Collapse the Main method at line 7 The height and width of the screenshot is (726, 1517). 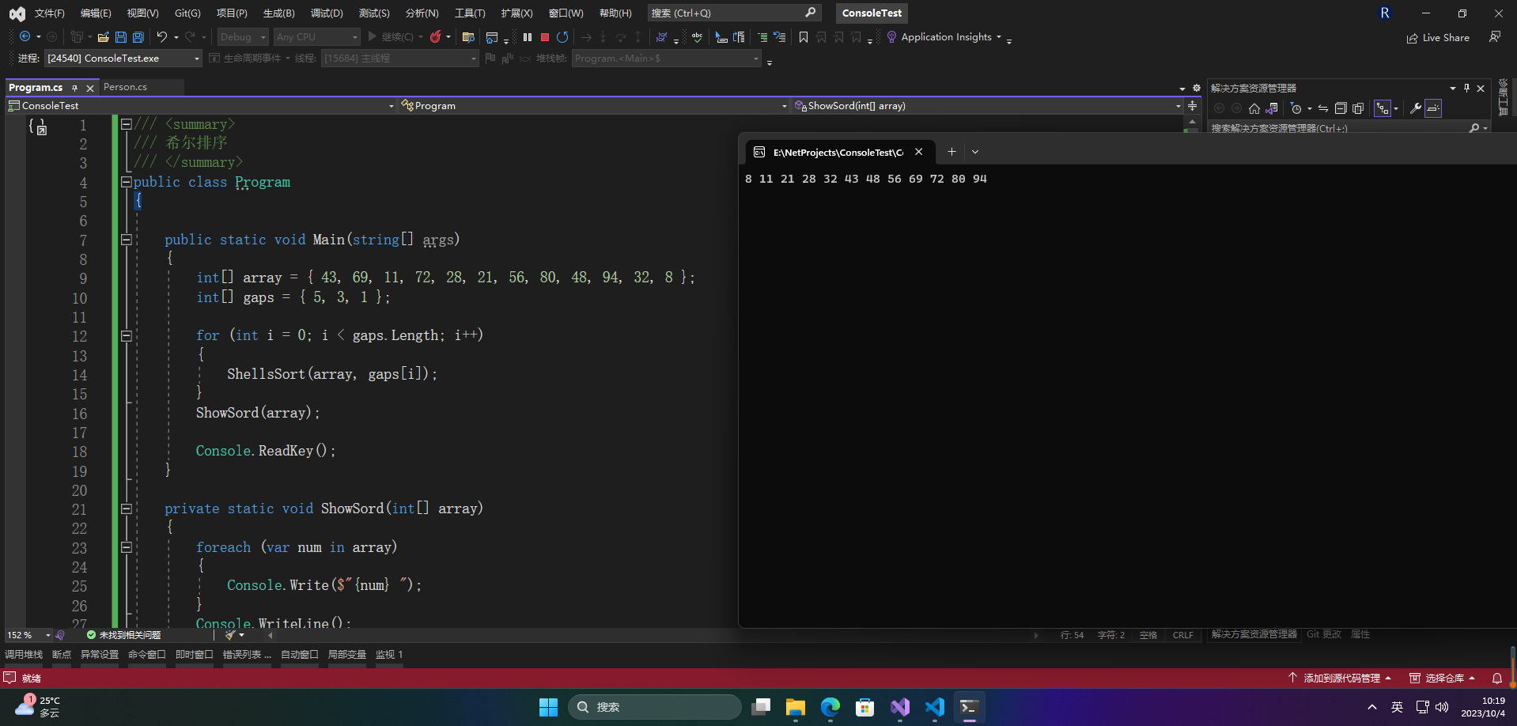pyautogui.click(x=126, y=240)
